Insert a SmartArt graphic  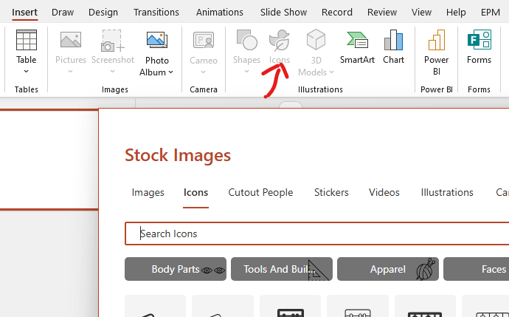(x=357, y=47)
